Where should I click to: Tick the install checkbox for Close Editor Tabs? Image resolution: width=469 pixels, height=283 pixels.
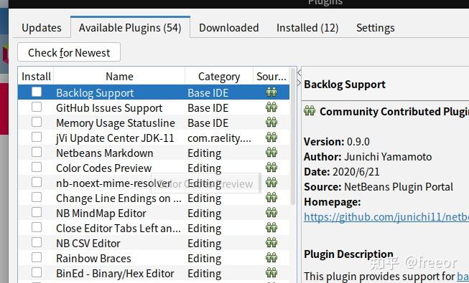click(x=37, y=227)
